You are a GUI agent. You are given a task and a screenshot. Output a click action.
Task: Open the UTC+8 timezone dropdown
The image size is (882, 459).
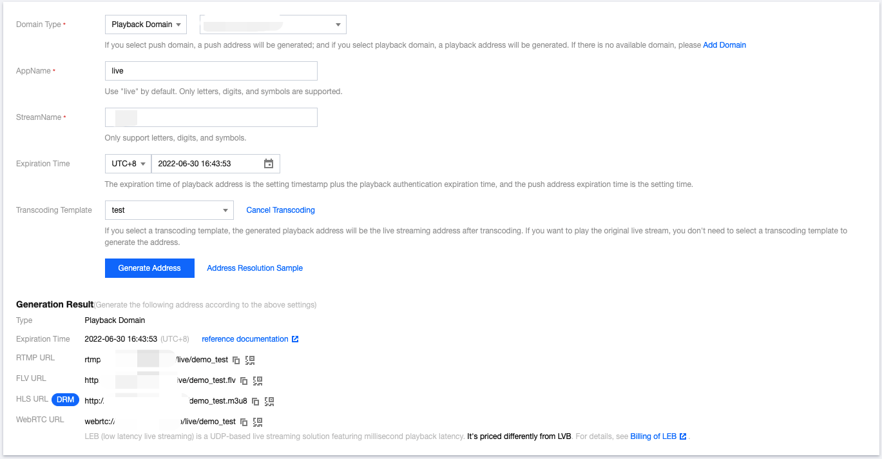click(128, 164)
